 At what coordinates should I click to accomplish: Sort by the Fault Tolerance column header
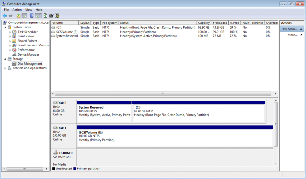(253, 23)
